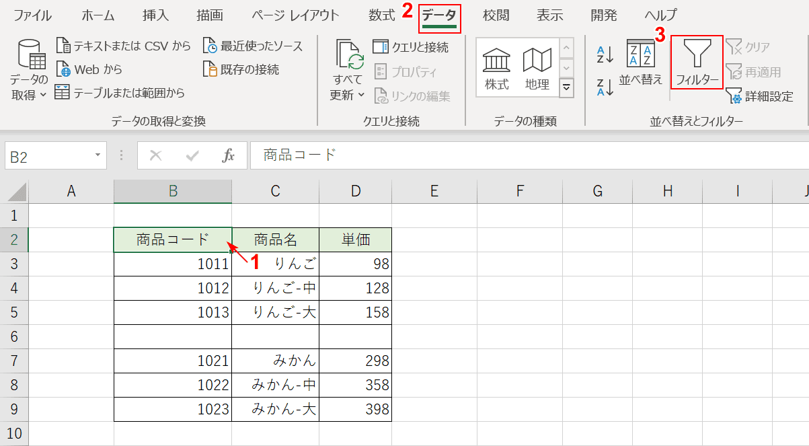Screen dimensions: 809x446
Task: Select the 株式 (Stocks) data type
Action: [497, 67]
